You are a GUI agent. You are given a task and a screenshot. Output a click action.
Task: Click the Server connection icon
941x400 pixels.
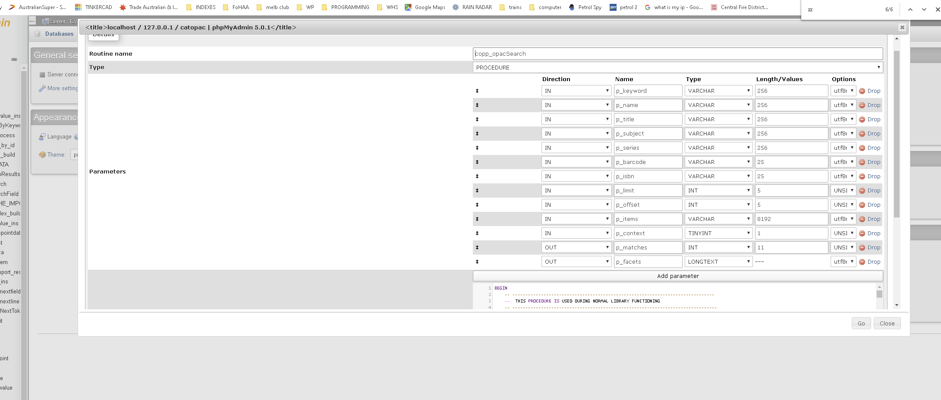tap(42, 74)
